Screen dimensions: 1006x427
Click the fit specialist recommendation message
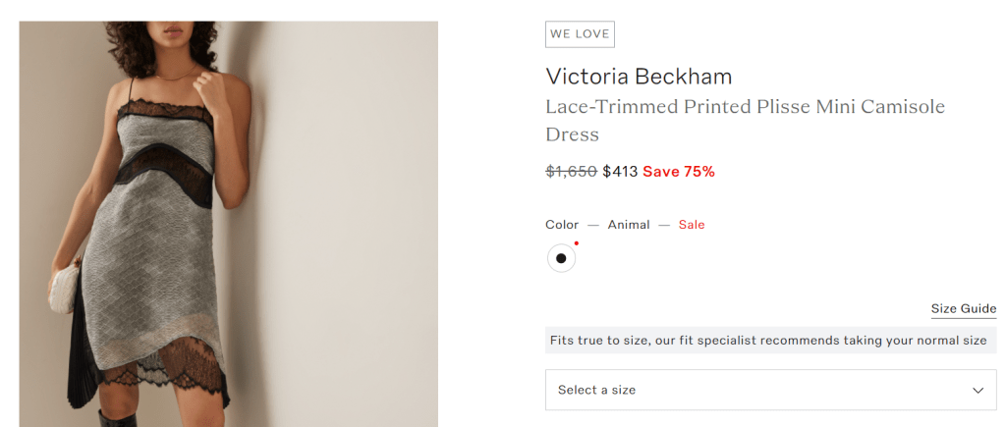pos(767,341)
